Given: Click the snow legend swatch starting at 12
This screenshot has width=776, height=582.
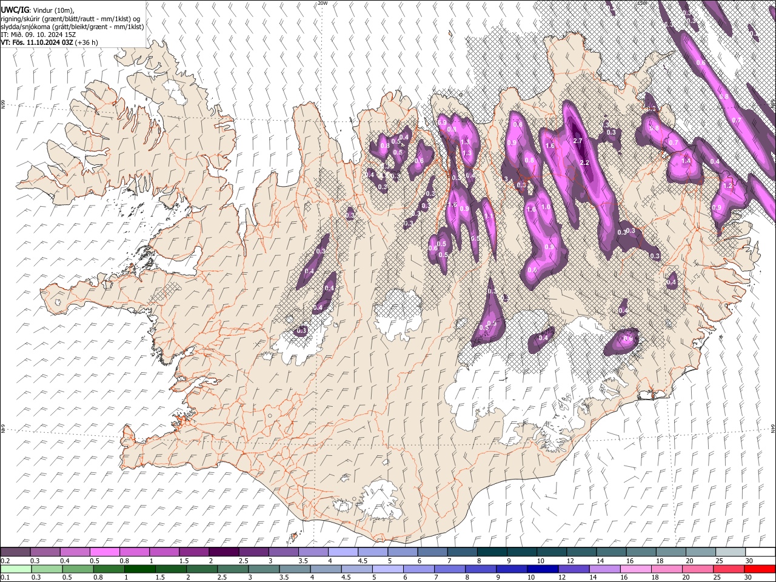Looking at the screenshot, I should (x=581, y=552).
